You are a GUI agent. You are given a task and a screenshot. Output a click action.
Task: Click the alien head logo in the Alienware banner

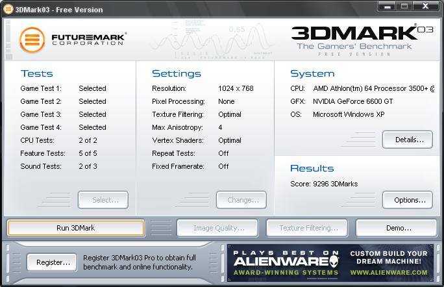(x=333, y=262)
